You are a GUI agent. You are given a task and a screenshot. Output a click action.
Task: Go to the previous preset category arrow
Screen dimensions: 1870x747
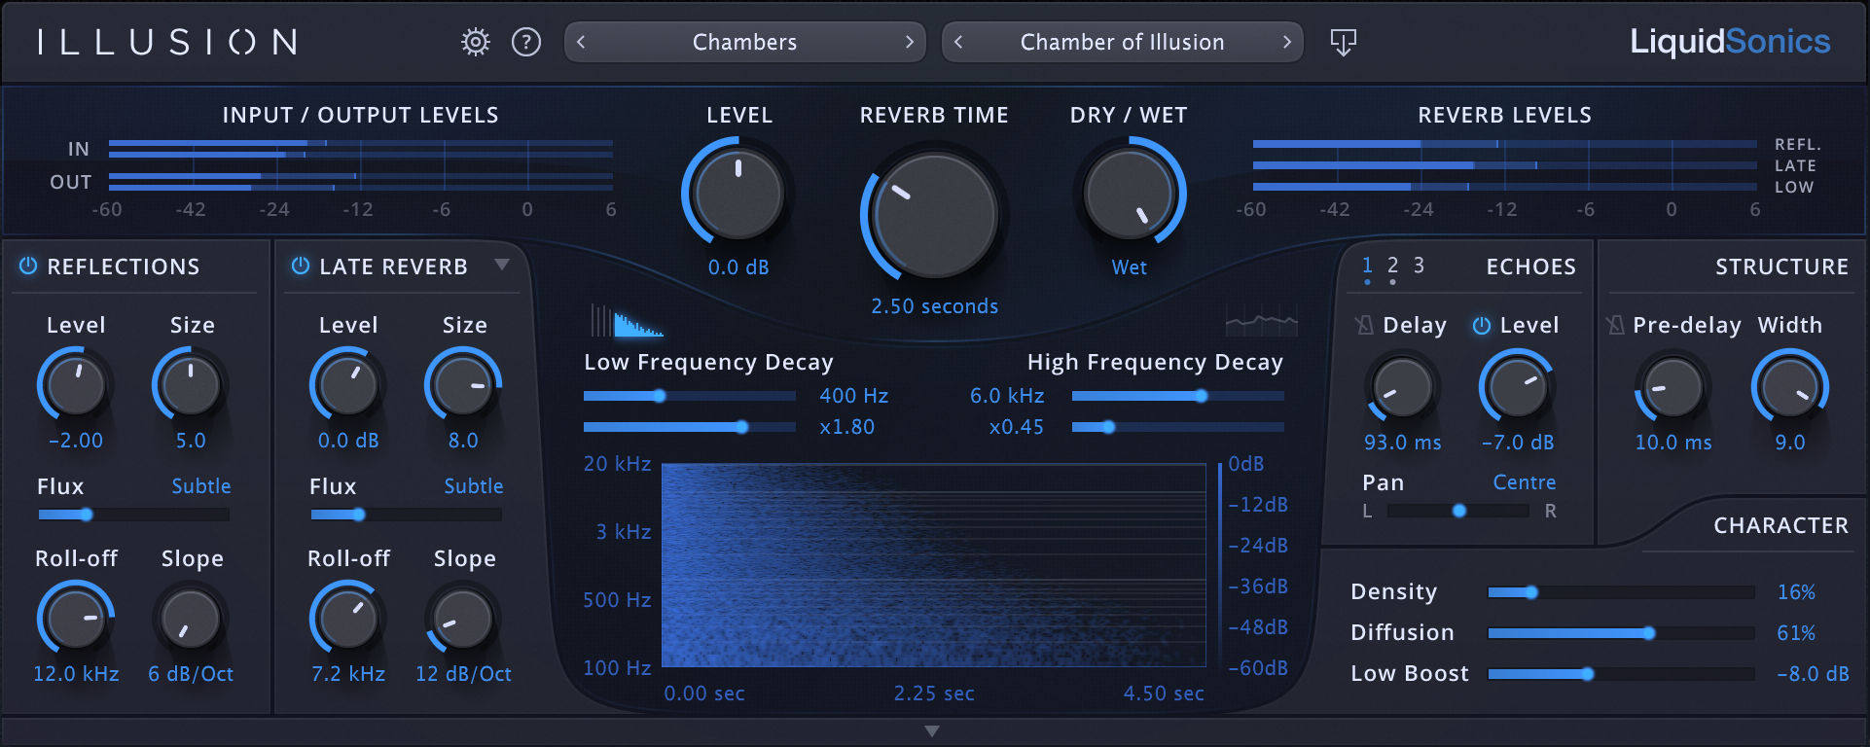tap(581, 42)
